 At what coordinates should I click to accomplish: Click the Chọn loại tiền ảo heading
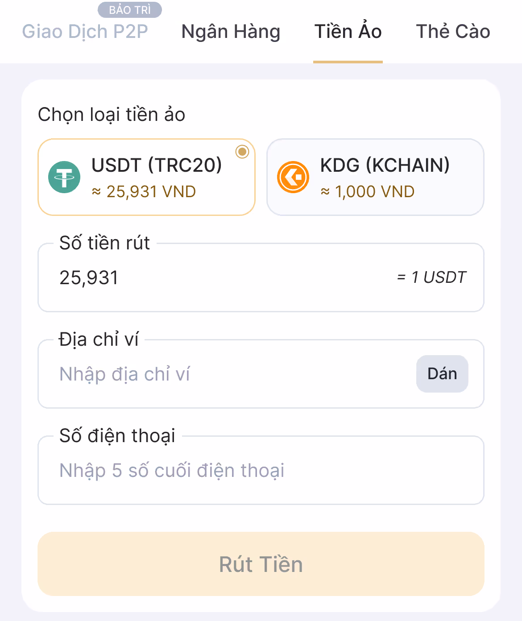(x=112, y=115)
